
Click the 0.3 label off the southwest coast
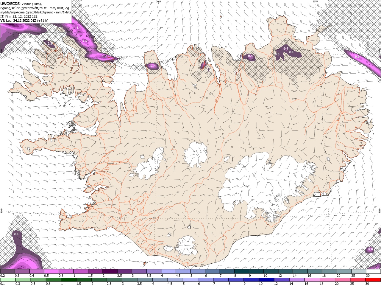point(16,234)
